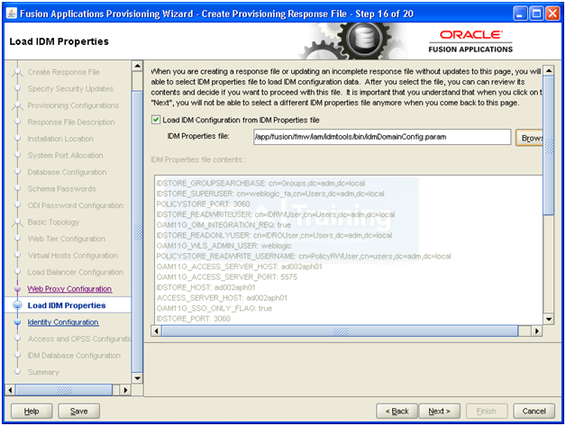Click the step list scroll down arrow
566x426 pixels.
(x=137, y=378)
